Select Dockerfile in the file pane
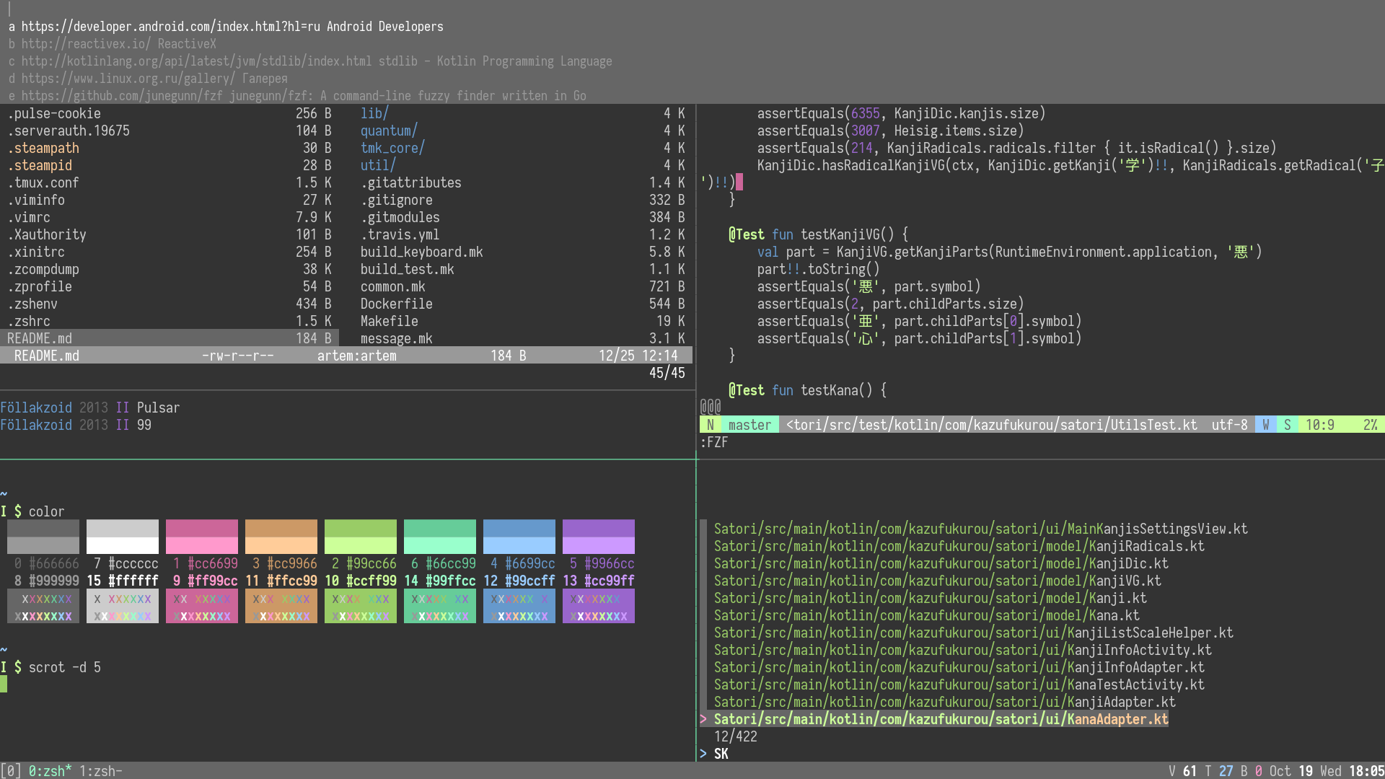 pos(396,304)
